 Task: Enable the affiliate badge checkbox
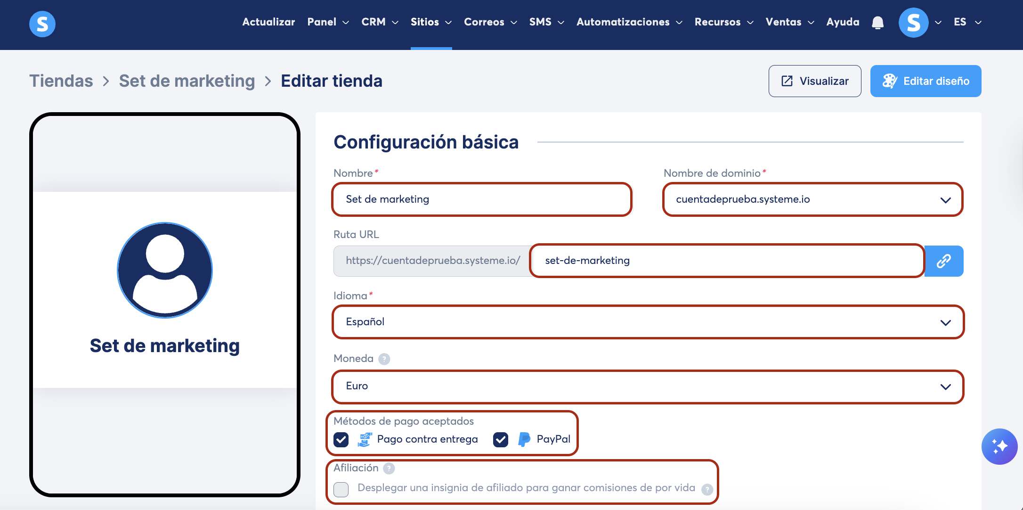[x=341, y=489]
